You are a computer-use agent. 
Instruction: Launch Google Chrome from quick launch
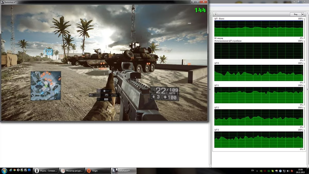tap(15, 170)
